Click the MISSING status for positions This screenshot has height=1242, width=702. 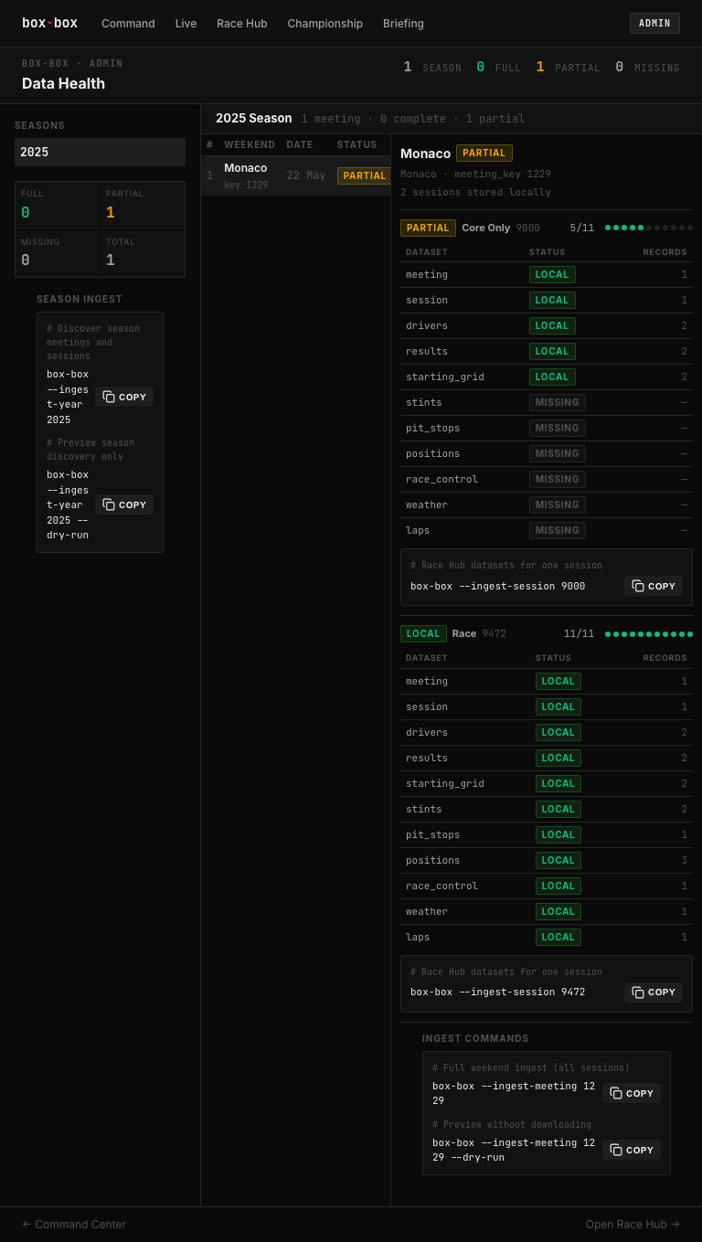[558, 453]
